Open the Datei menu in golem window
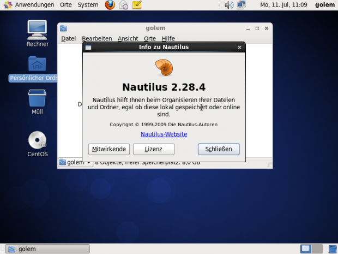 pos(69,38)
